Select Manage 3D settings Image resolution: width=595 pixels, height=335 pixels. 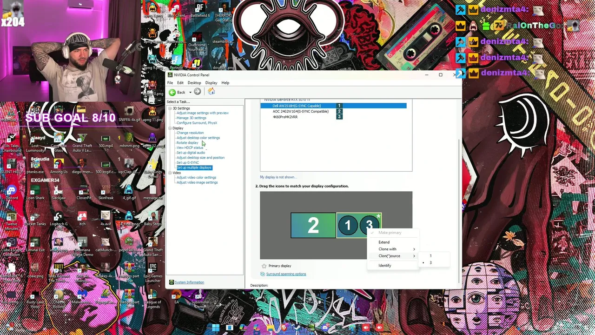(x=191, y=118)
